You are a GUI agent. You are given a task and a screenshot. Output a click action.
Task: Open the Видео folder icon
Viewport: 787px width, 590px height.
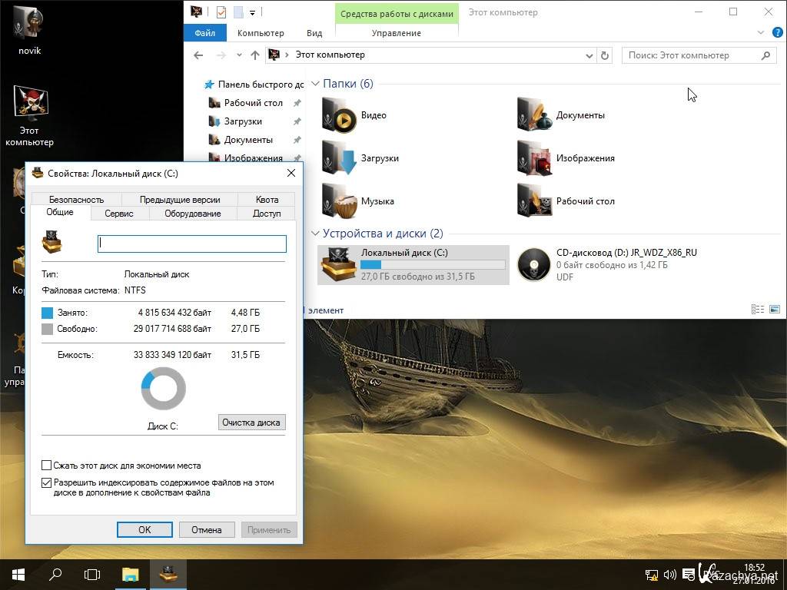click(339, 116)
